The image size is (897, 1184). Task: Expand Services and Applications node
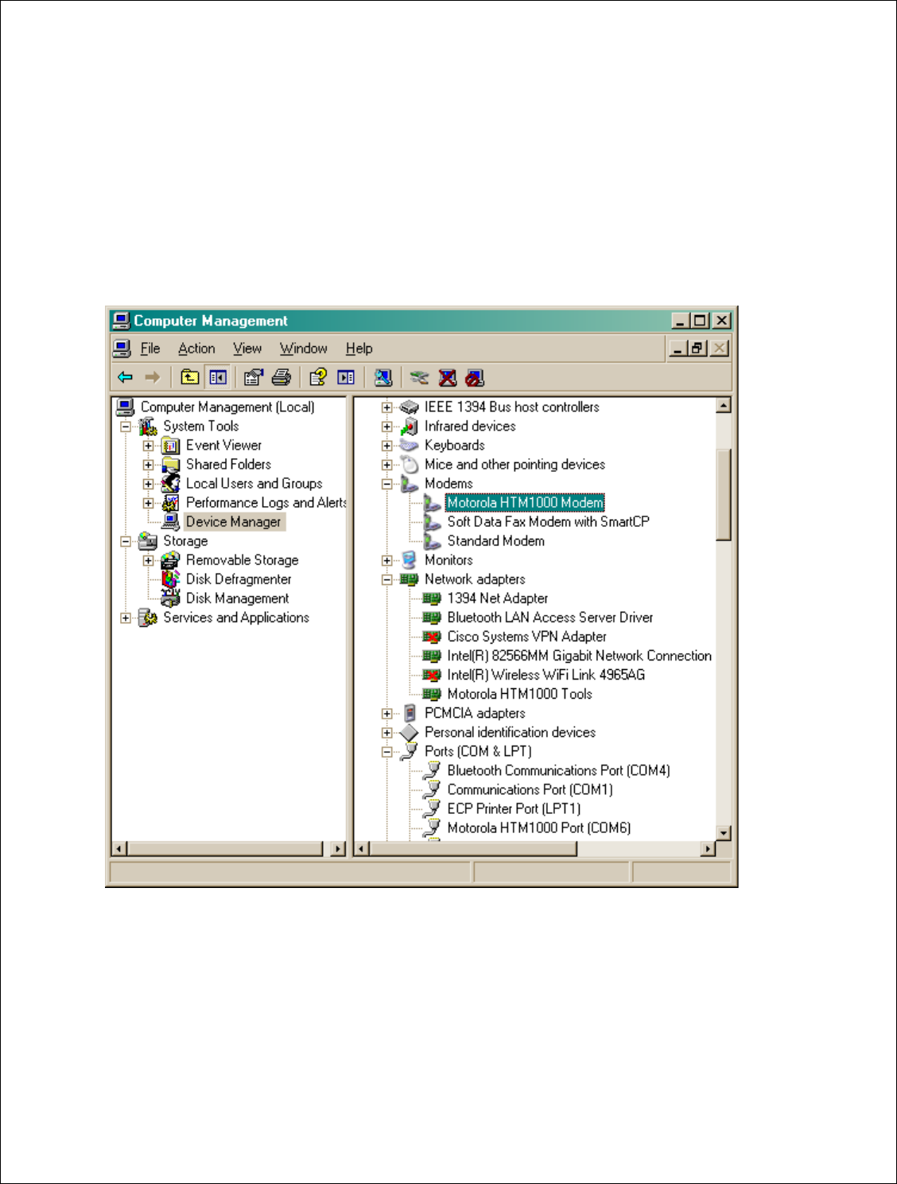[126, 617]
